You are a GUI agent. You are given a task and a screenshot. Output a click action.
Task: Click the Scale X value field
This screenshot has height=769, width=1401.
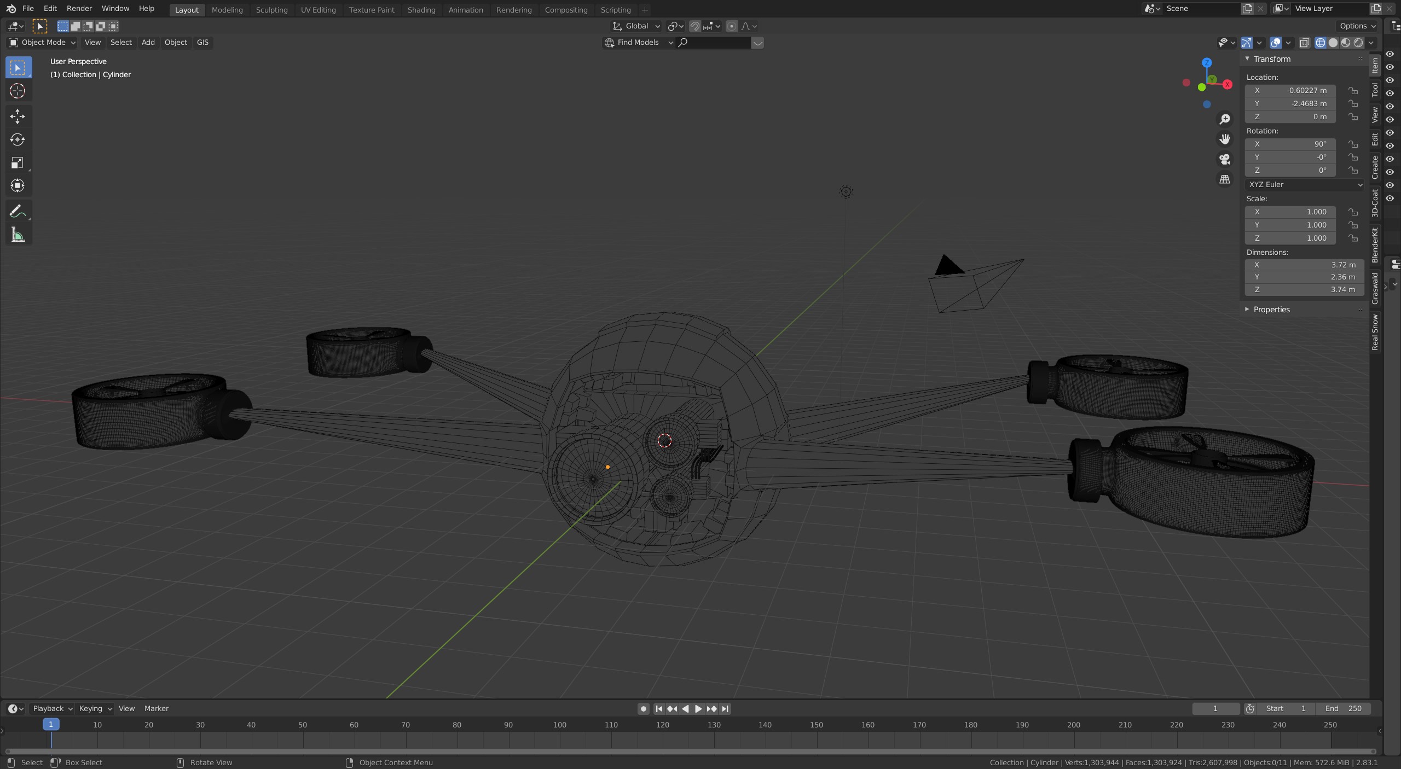1290,212
